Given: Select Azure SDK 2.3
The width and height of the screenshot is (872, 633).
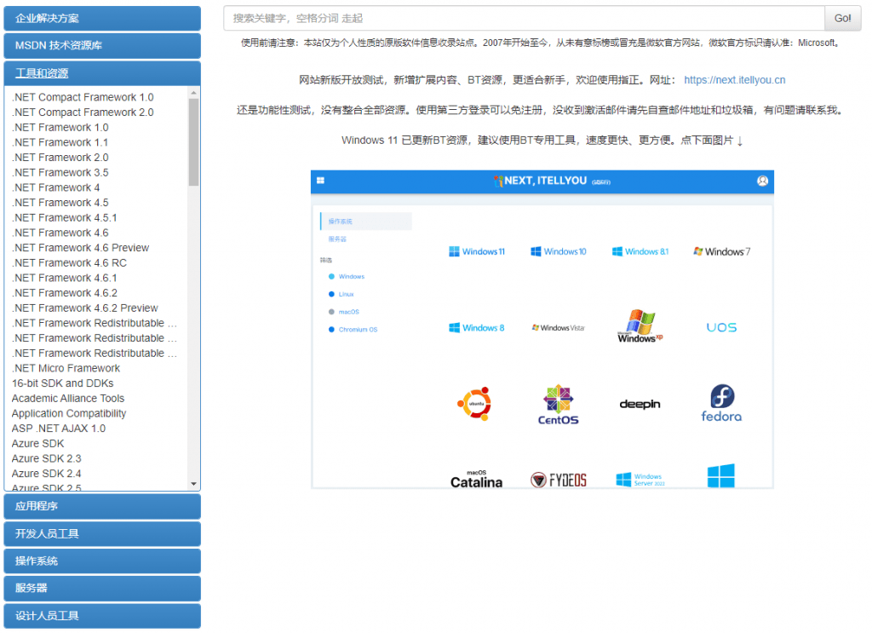Looking at the screenshot, I should (46, 458).
